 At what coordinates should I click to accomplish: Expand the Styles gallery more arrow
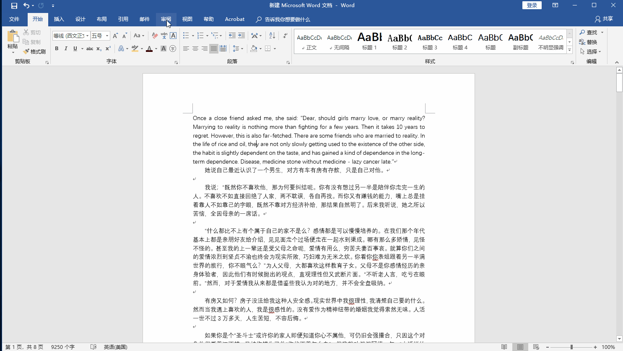(x=569, y=50)
